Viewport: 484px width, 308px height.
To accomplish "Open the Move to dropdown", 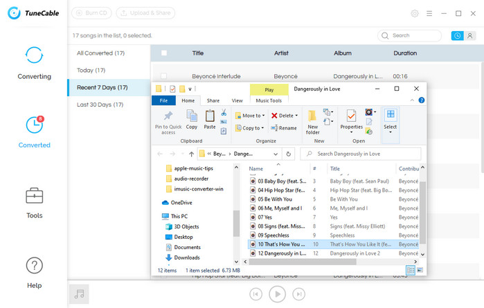I will click(x=250, y=116).
